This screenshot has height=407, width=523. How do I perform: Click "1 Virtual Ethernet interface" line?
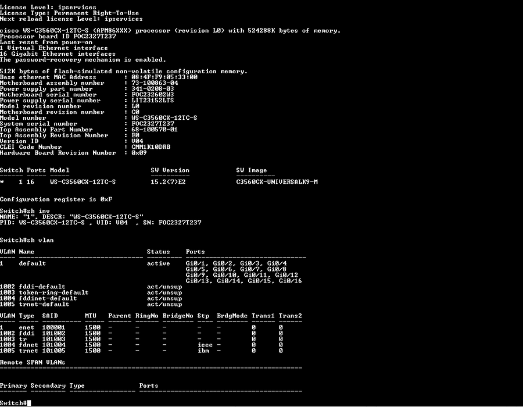coord(54,48)
